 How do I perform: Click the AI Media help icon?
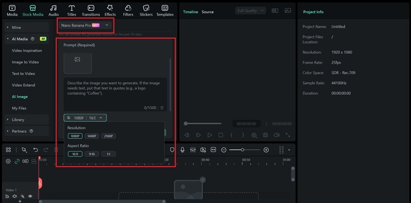pyautogui.click(x=32, y=39)
